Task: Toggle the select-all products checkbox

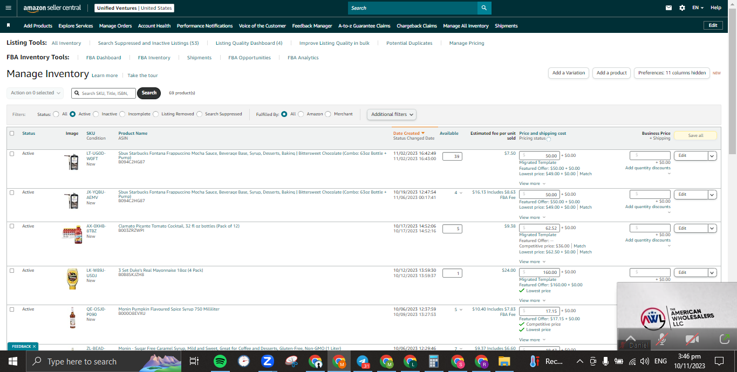Action: (x=12, y=133)
